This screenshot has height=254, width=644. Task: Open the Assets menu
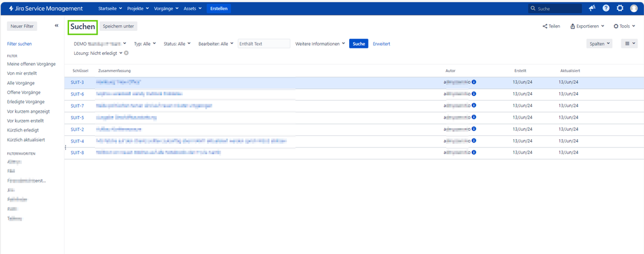point(193,8)
